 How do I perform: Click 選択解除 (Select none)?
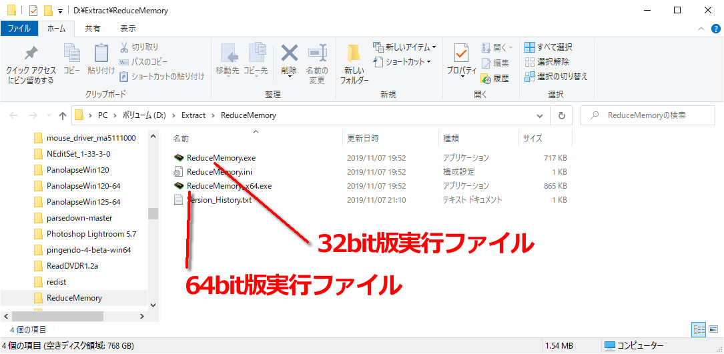click(547, 62)
